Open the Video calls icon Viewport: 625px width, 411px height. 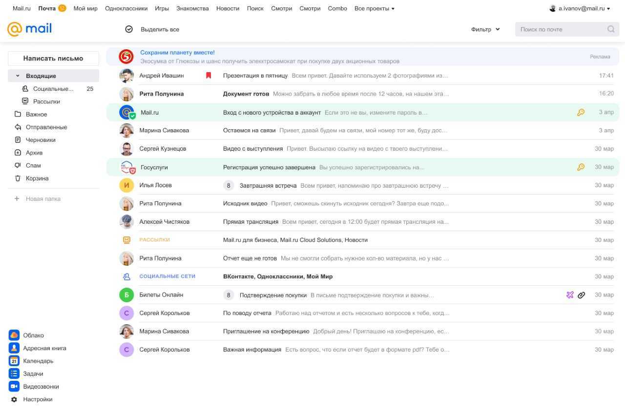pyautogui.click(x=14, y=386)
